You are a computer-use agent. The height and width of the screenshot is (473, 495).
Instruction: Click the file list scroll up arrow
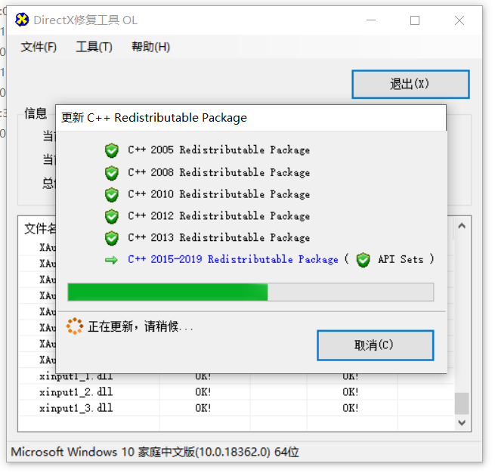coord(462,226)
